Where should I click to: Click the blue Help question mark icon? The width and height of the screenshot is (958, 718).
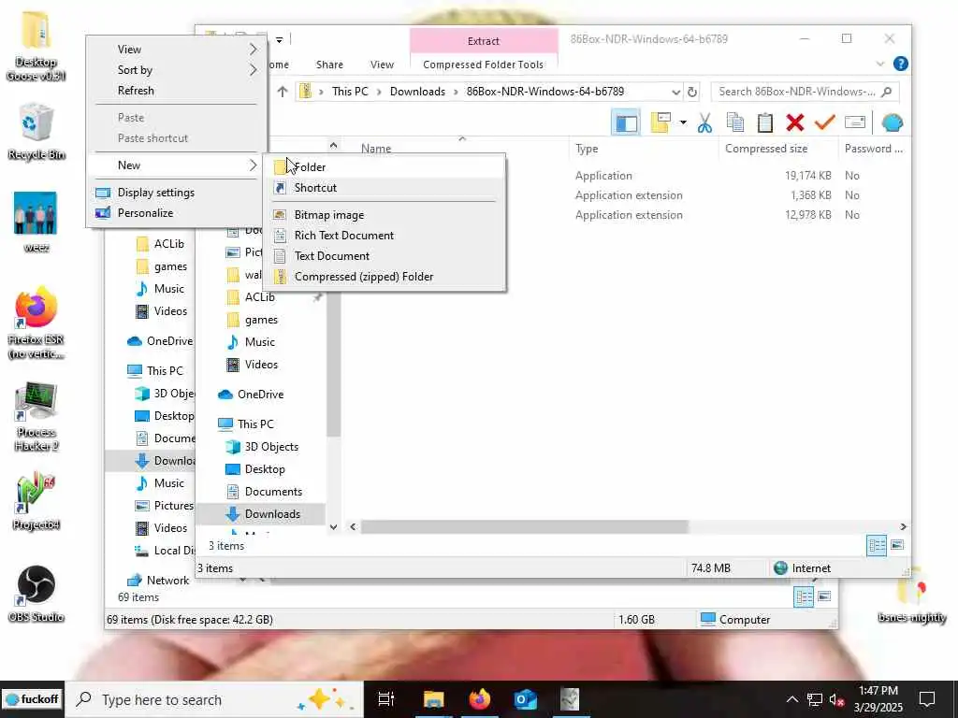tap(900, 64)
